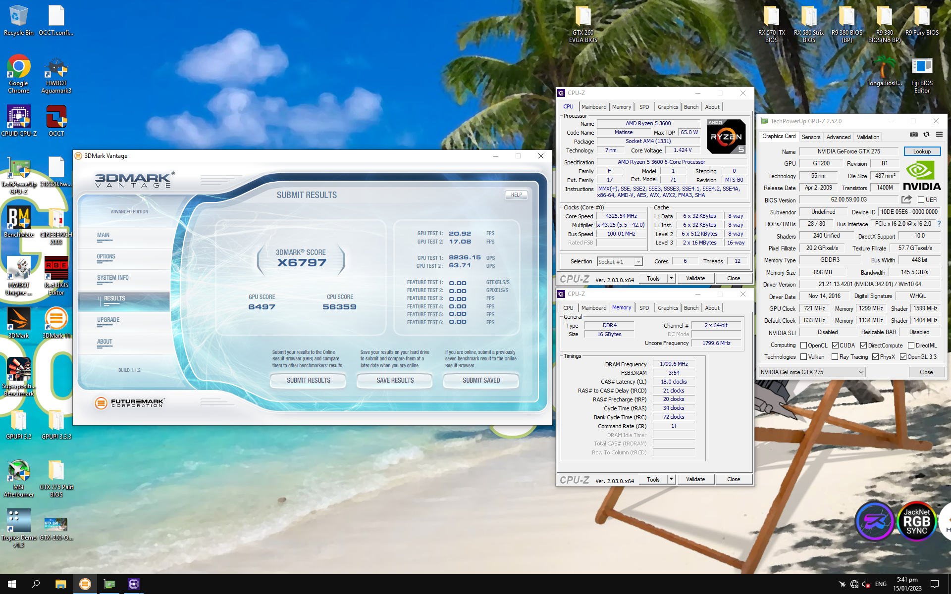951x594 pixels.
Task: Expand Socket #1 selection dropdown
Action: tap(638, 262)
